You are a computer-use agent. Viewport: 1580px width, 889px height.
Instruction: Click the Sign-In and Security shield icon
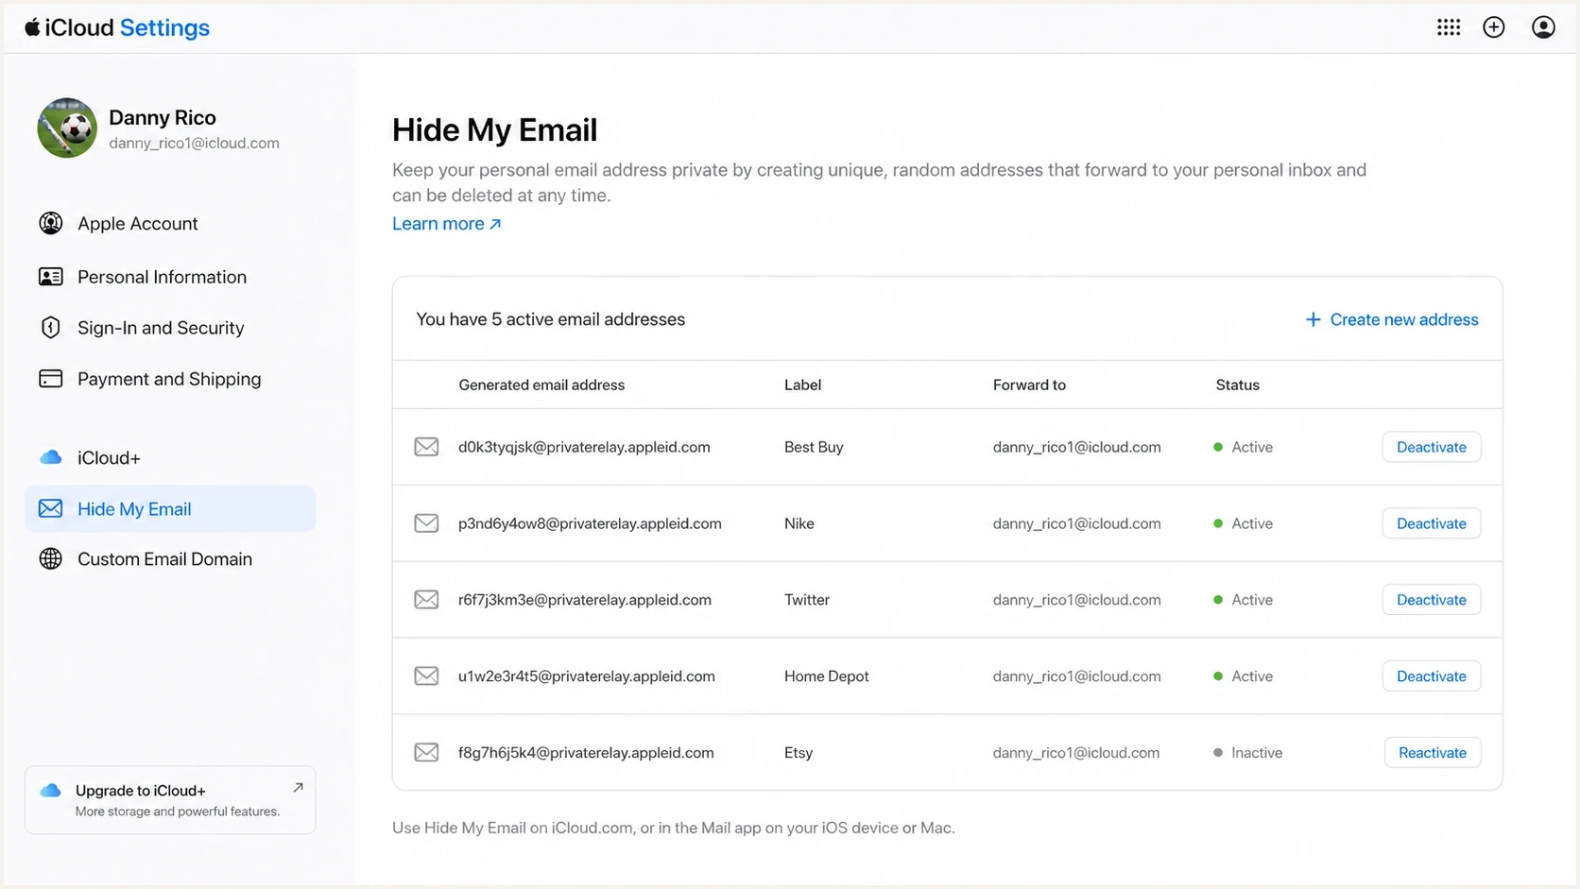click(x=51, y=328)
